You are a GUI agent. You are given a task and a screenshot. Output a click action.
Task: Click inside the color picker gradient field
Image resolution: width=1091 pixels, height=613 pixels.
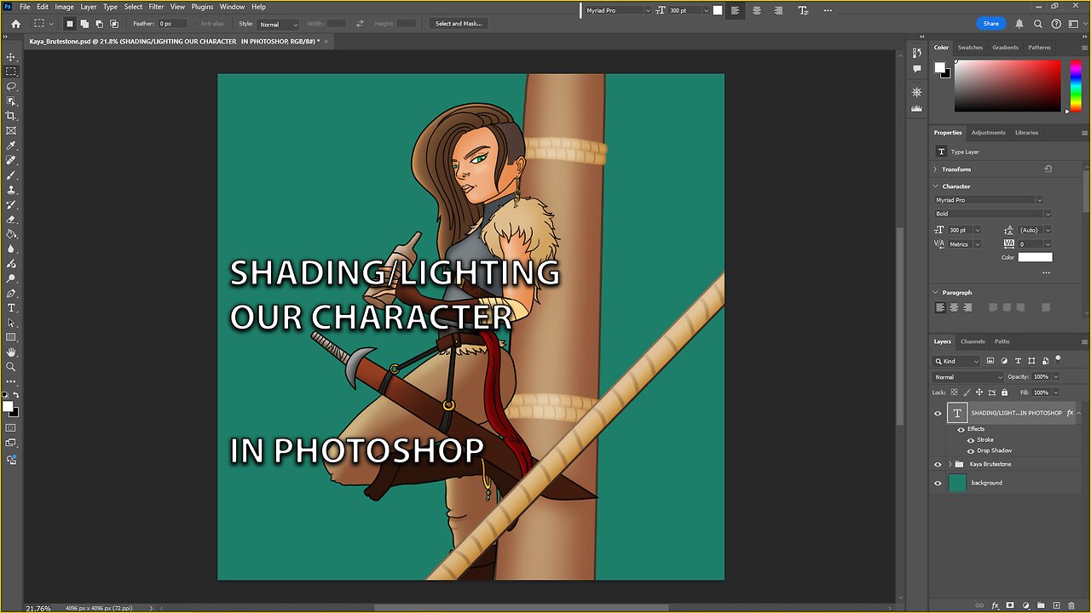pyautogui.click(x=1007, y=86)
